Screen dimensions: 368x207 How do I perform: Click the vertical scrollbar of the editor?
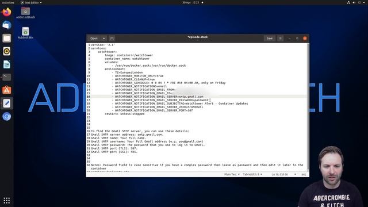308,107
